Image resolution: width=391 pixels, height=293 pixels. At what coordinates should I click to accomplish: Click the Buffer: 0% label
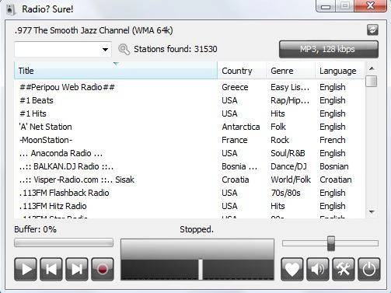pos(35,229)
